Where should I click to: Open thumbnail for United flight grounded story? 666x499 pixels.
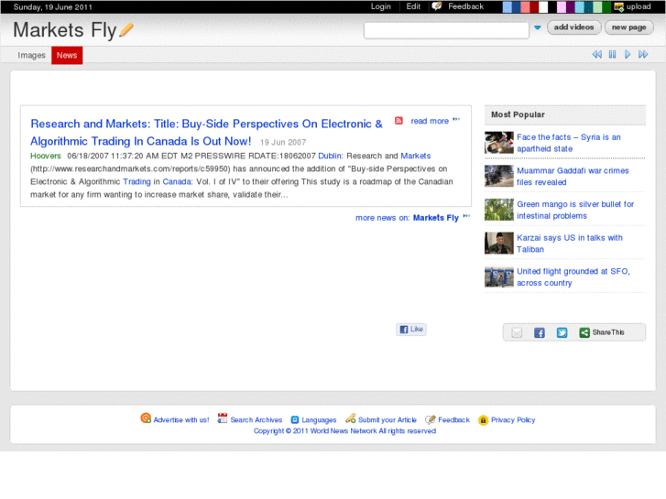499,277
